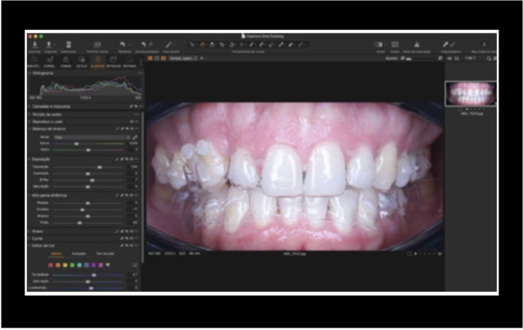Screen dimensions: 523x330
Task: Click the white balance eyedropper beside Modo field
Action: click(x=135, y=137)
